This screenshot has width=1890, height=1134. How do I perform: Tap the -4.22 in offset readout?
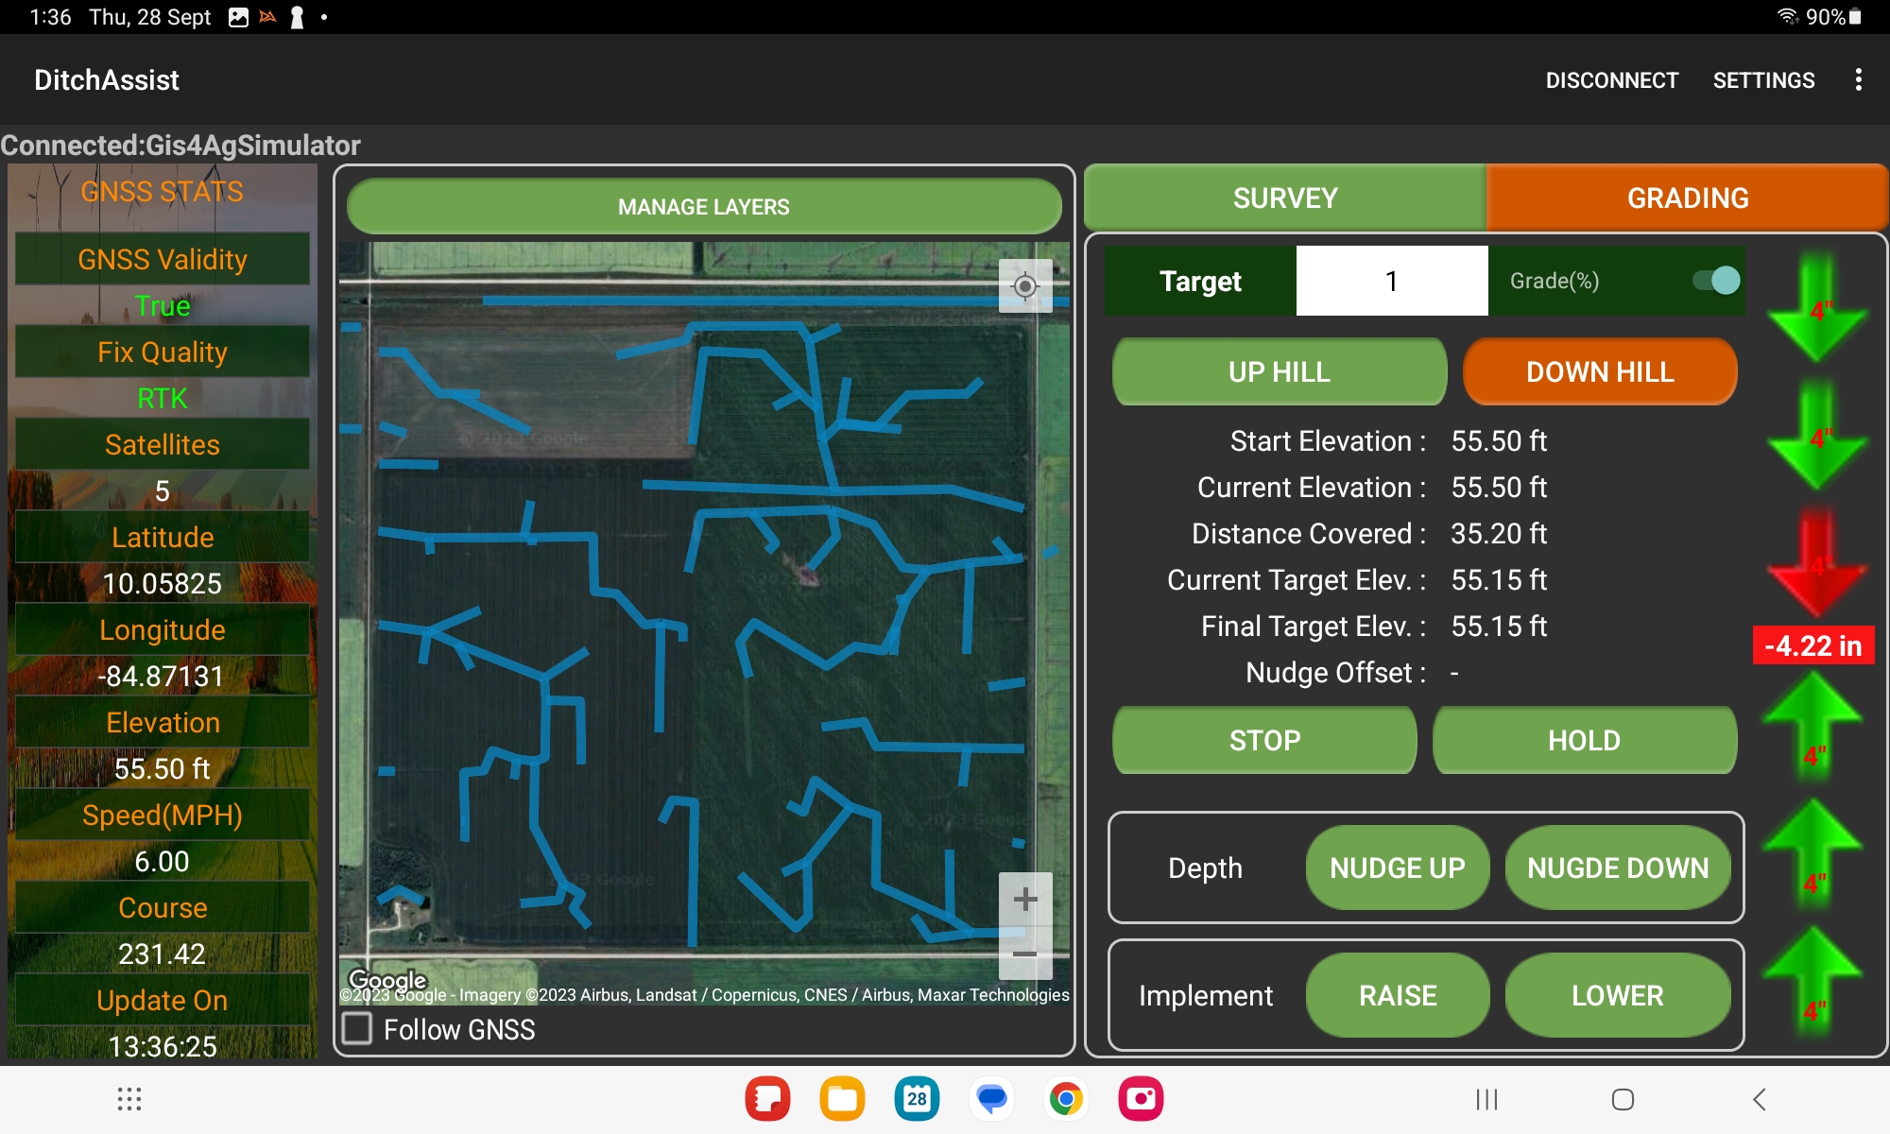pyautogui.click(x=1813, y=645)
